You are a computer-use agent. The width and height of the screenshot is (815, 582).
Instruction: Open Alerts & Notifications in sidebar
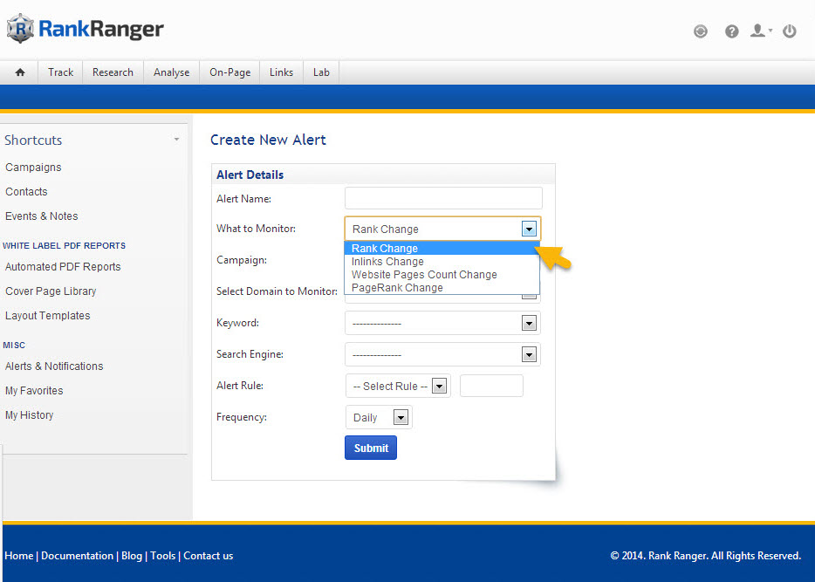pyautogui.click(x=54, y=366)
